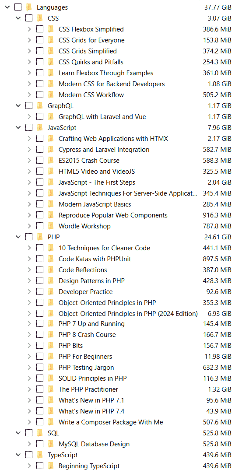Viewport: 235px width, 473px height.
Task: Click folder icon for PHP Bits
Action: (x=51, y=346)
